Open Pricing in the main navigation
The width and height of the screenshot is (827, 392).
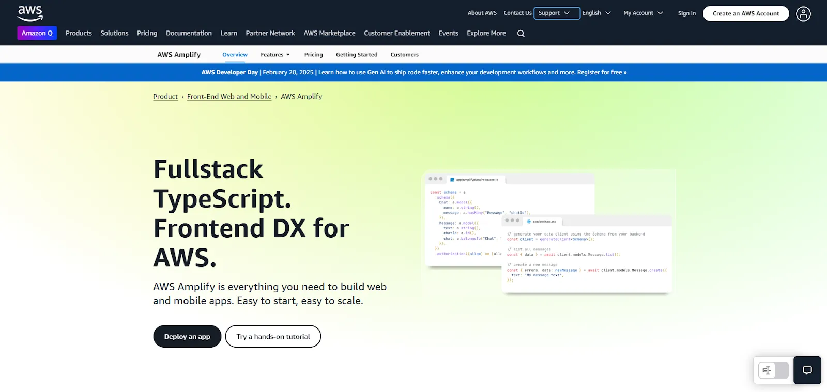(x=147, y=33)
